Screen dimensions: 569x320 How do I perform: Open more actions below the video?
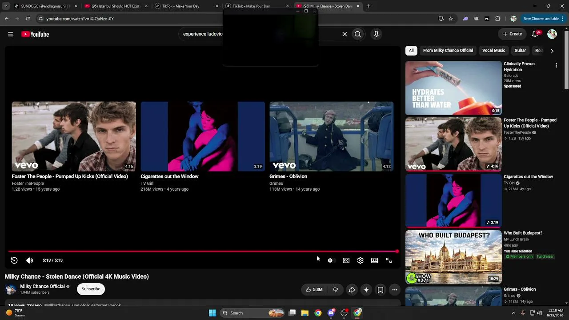click(395, 290)
